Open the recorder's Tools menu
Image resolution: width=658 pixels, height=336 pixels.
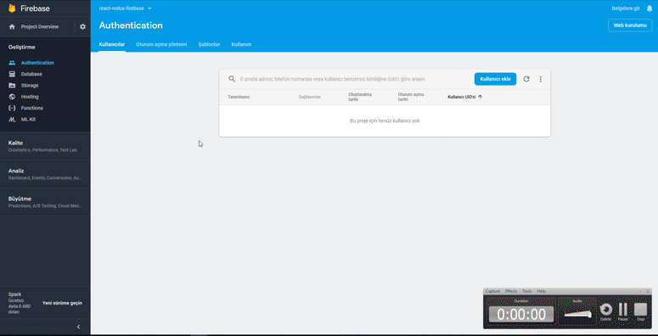[527, 291]
